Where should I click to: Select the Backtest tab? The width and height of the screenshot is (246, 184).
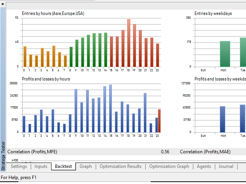coord(63,166)
